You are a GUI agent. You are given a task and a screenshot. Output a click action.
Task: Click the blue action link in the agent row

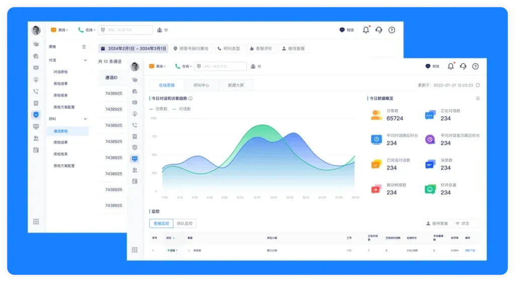coord(470,250)
